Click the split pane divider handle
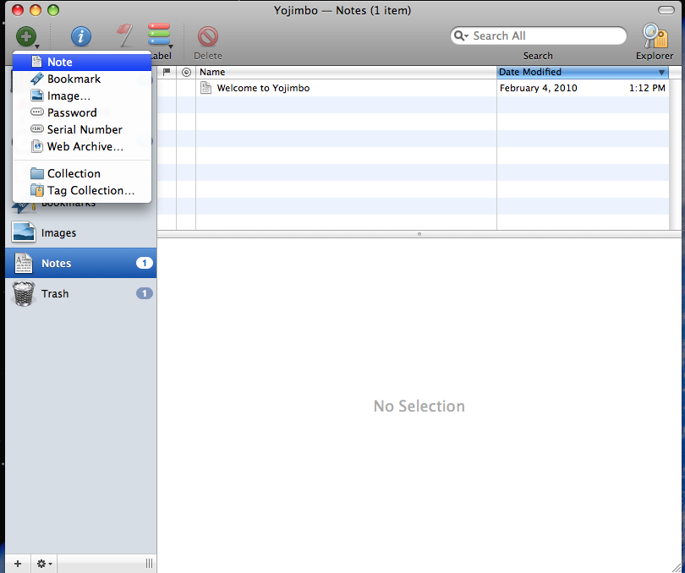This screenshot has width=685, height=573. click(x=419, y=234)
